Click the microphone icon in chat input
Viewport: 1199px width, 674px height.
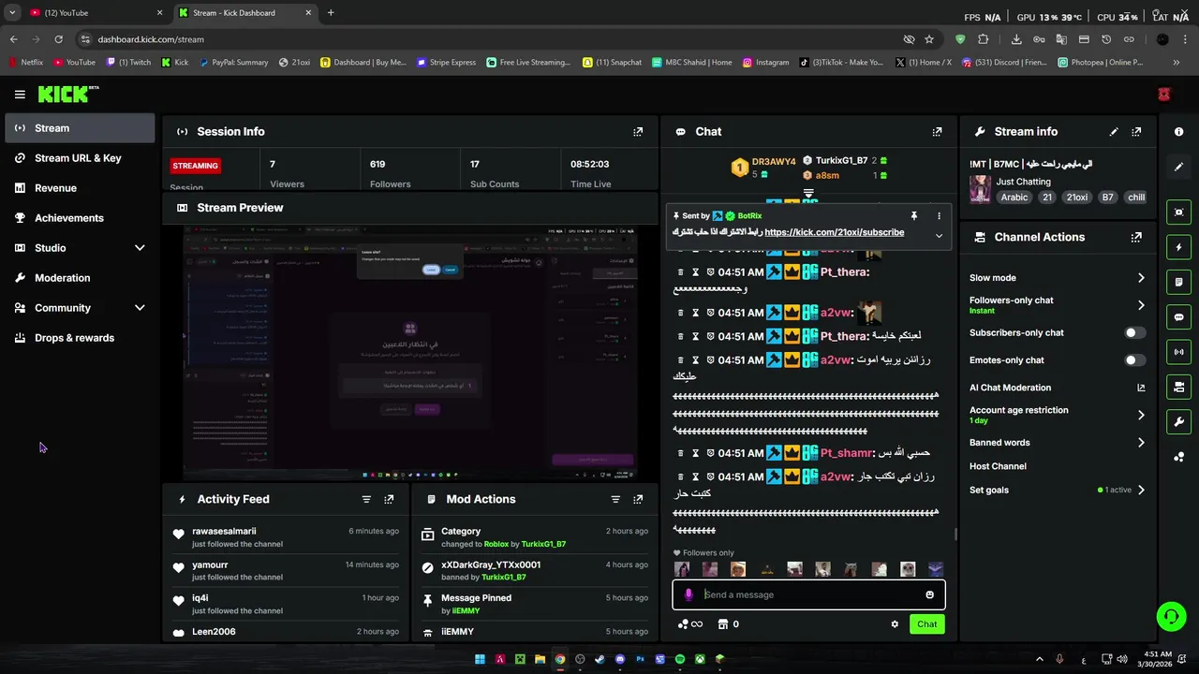(688, 594)
